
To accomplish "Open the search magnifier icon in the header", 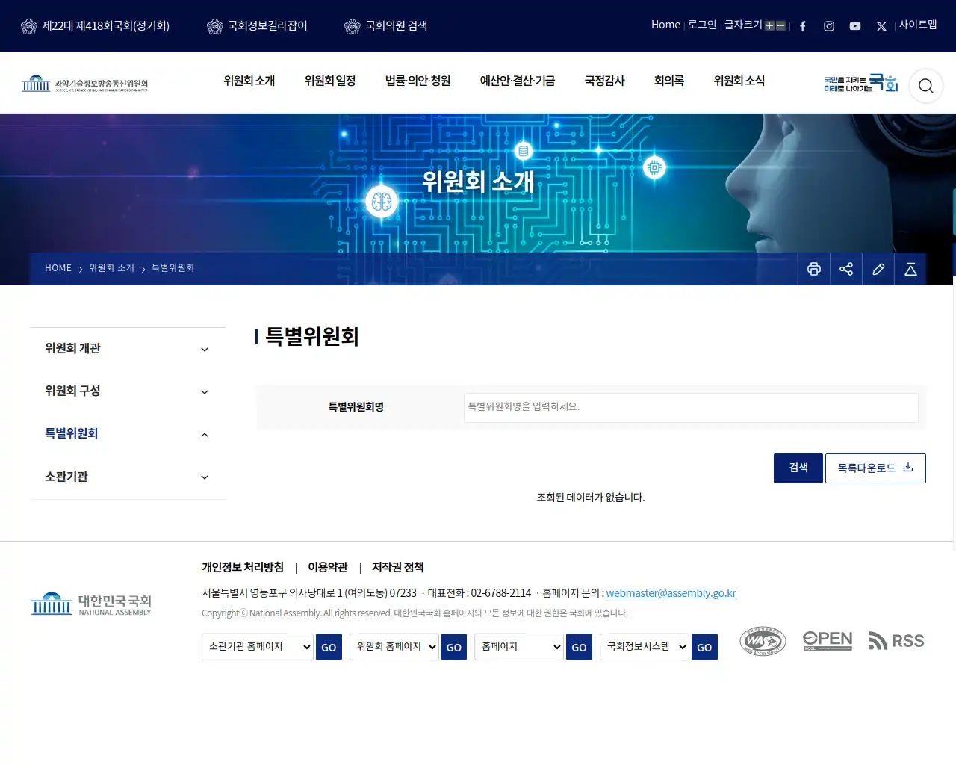I will click(x=926, y=86).
